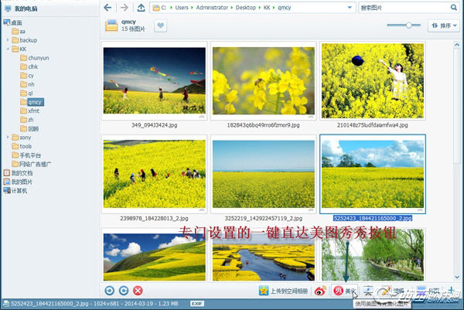Select the nh folder

pyautogui.click(x=28, y=84)
